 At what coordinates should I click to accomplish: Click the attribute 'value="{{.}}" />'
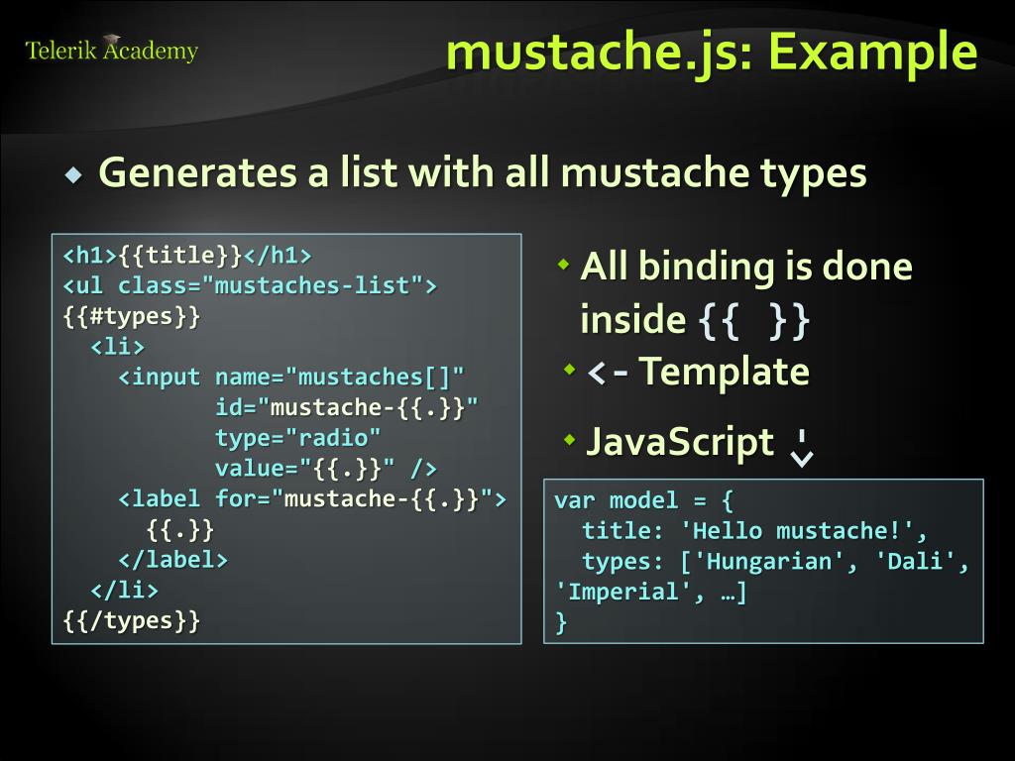pyautogui.click(x=325, y=469)
